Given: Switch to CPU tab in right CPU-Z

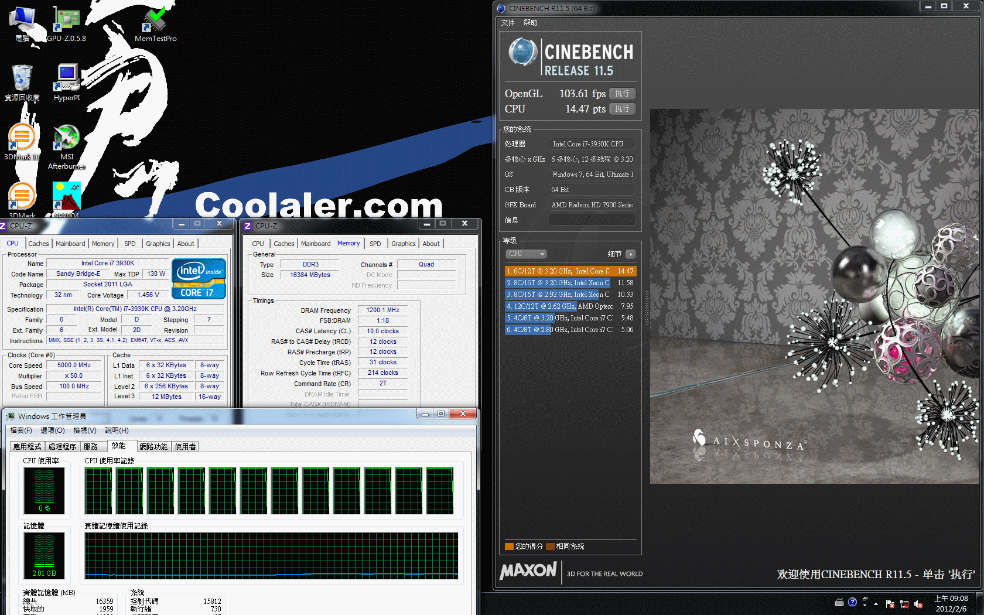Looking at the screenshot, I should 258,244.
